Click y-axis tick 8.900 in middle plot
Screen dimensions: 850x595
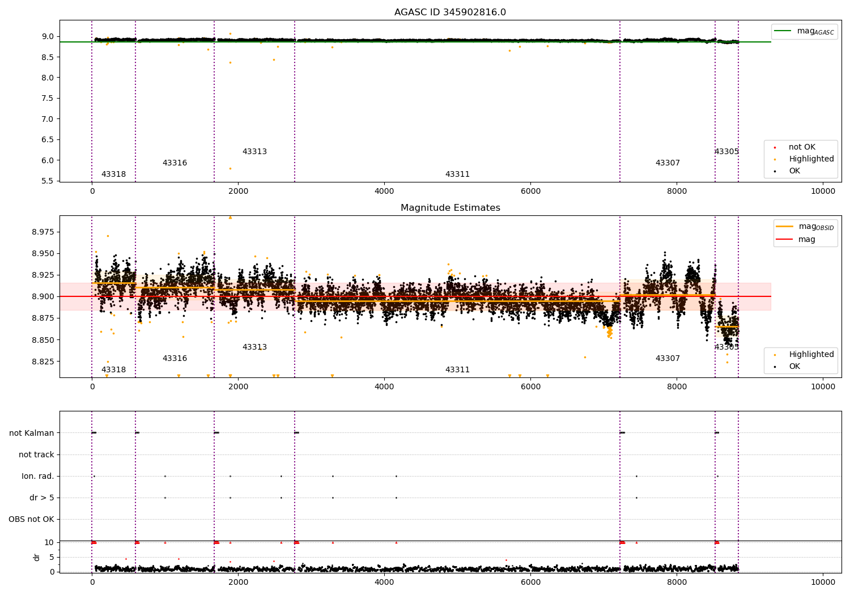pos(44,296)
